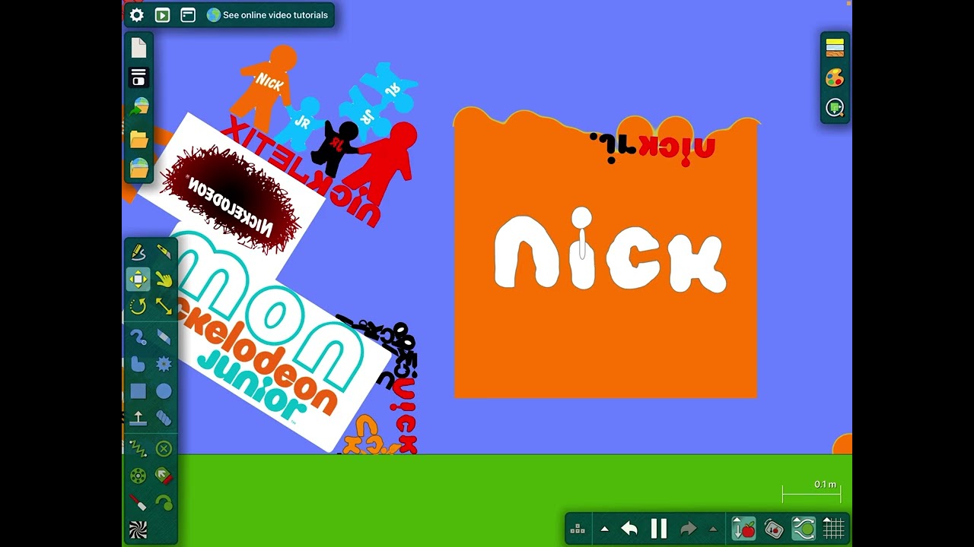This screenshot has width=974, height=547.
Task: Select the Laser pen tool
Action: click(138, 502)
